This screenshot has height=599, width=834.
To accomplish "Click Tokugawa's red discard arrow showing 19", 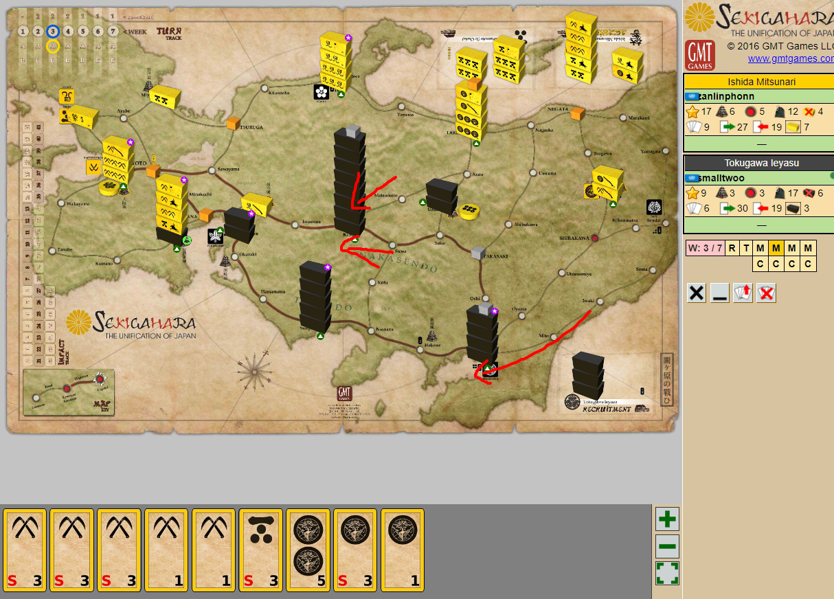I will (x=760, y=209).
